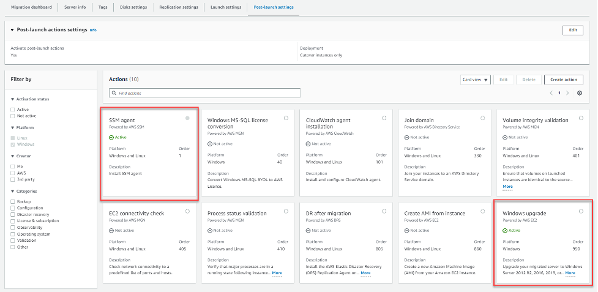Toggle the Windows platform filter
This screenshot has height=292, width=598.
(x=13, y=144)
